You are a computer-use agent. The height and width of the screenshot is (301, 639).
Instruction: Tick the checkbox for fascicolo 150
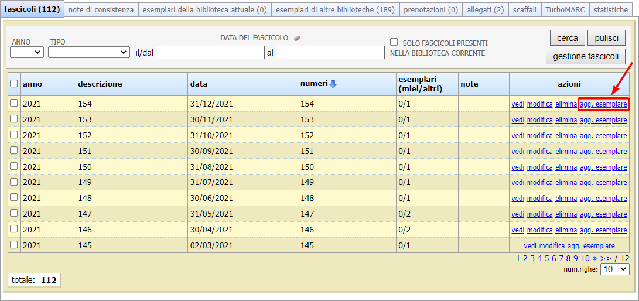point(14,166)
